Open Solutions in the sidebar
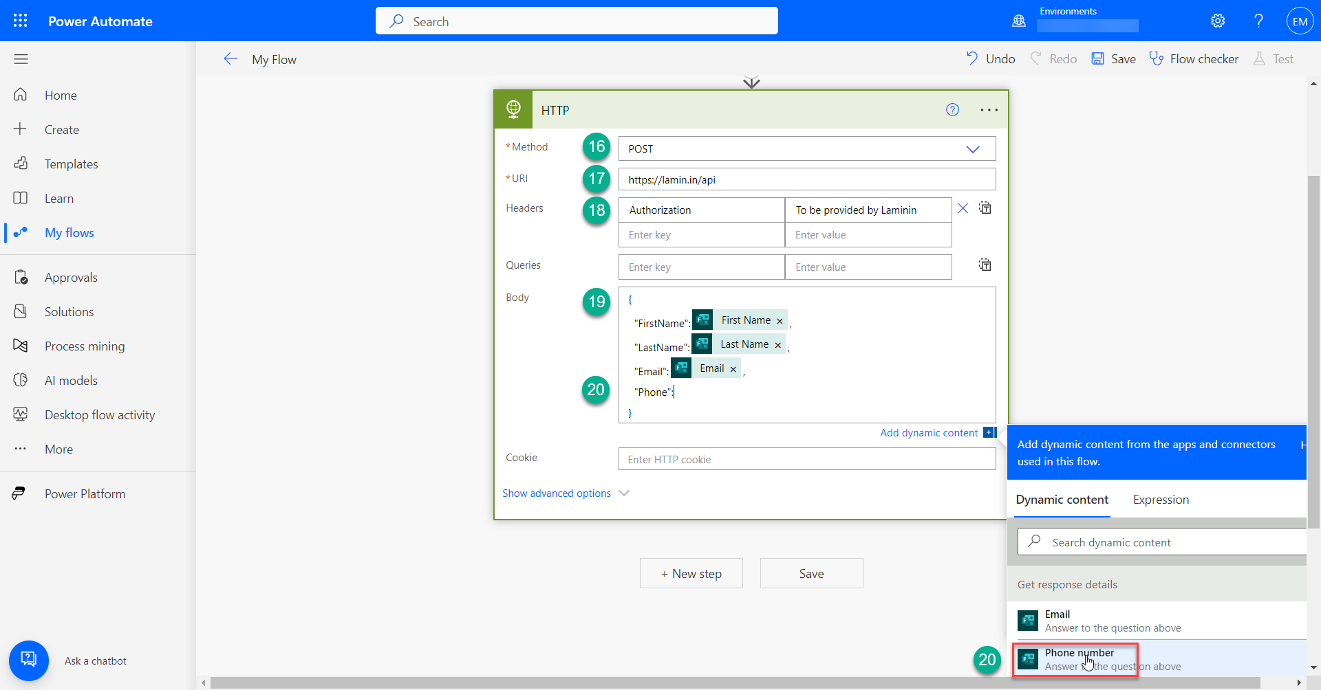The image size is (1321, 690). point(98,311)
